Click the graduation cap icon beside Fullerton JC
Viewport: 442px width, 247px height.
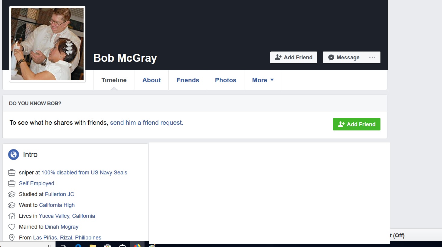[x=12, y=194]
